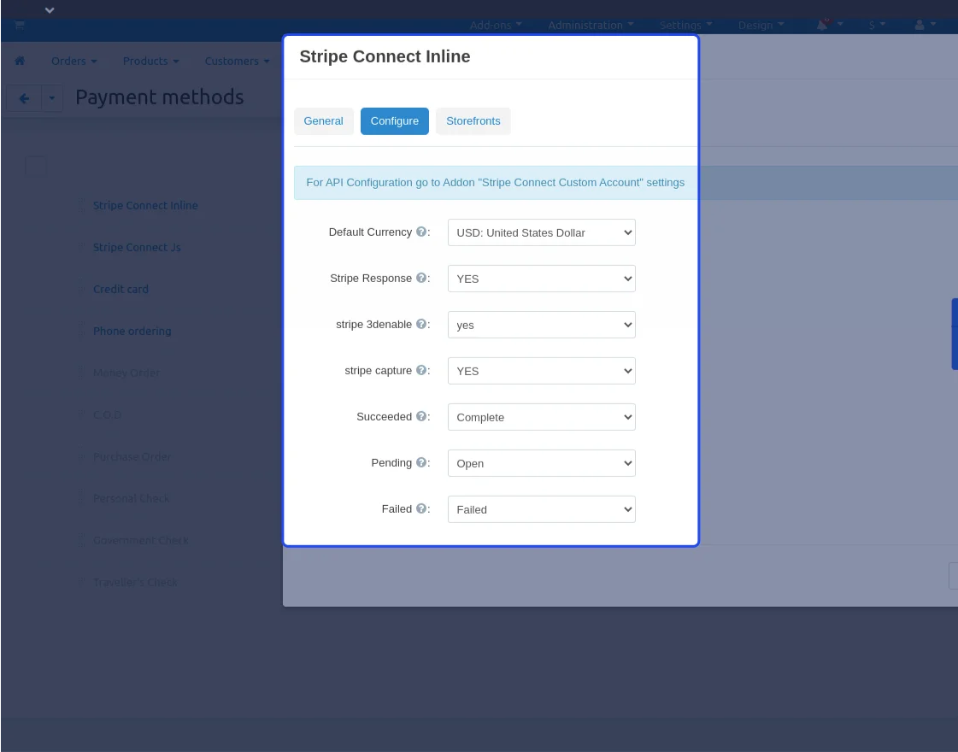Click drag handle of Phone ordering row
Viewport: 958px width, 752px height.
pyautogui.click(x=81, y=331)
